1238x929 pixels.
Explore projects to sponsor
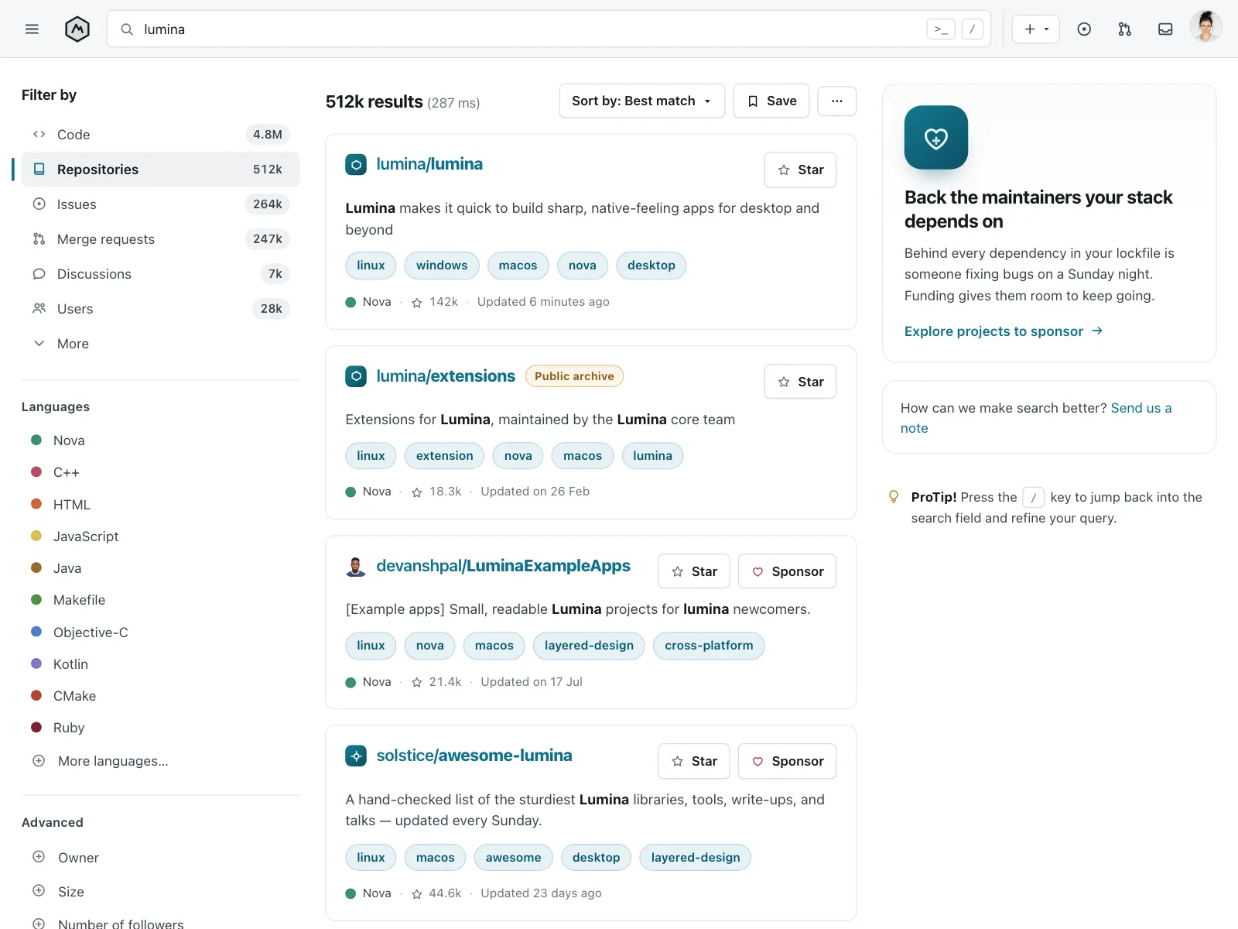[1004, 331]
